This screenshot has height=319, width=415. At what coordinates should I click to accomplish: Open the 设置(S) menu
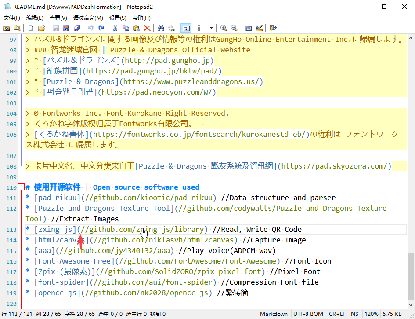click(x=118, y=18)
